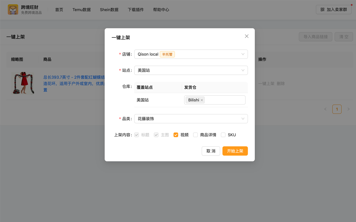Enable the 商品详情 checkbox
The image size is (356, 222).
(195, 135)
